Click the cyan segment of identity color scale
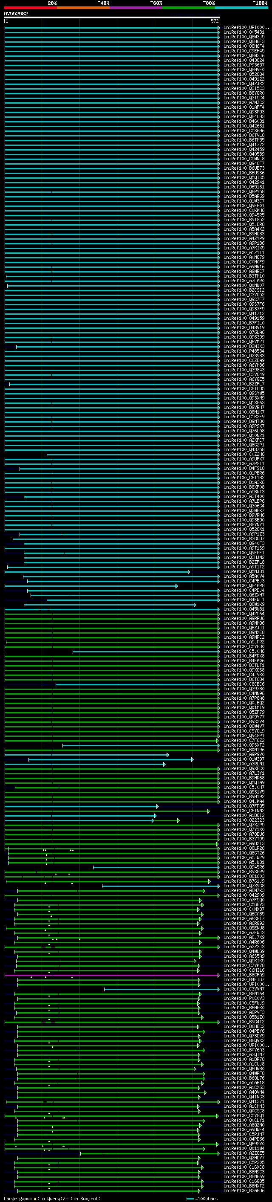Screen dimensions: 272x1202 (x=242, y=8)
